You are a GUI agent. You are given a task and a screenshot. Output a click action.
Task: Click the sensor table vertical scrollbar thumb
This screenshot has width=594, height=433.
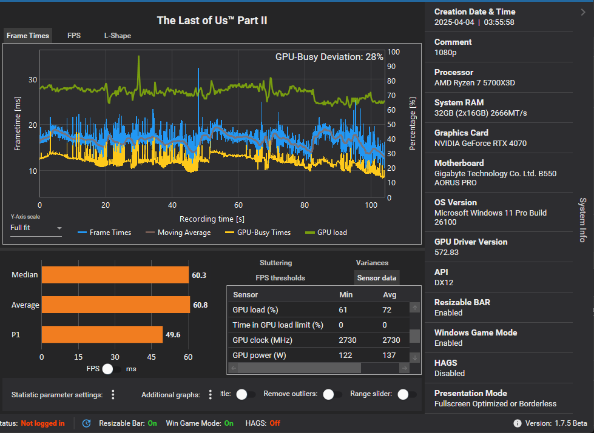coord(415,336)
